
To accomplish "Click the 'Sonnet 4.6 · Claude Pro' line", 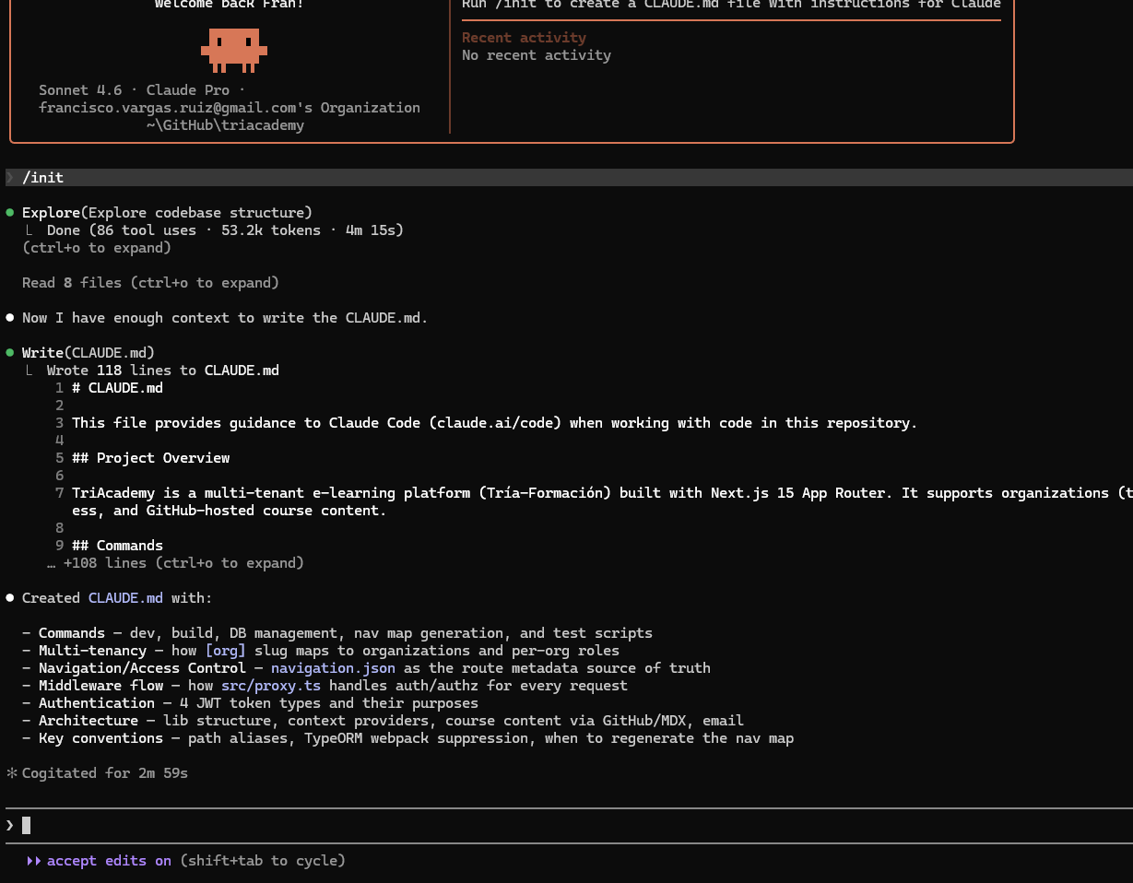I will pyautogui.click(x=142, y=90).
